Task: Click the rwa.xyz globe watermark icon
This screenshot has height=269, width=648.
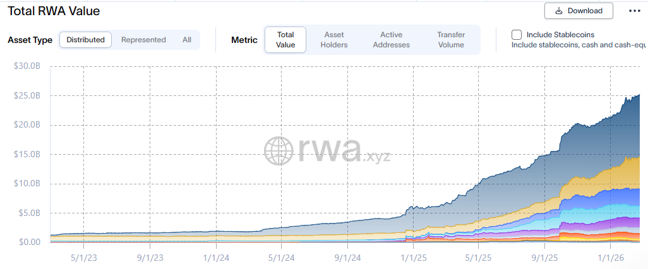Action: click(280, 151)
